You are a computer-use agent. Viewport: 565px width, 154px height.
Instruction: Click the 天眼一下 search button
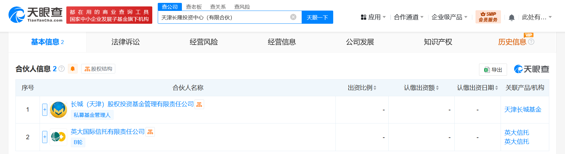317,17
